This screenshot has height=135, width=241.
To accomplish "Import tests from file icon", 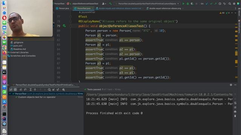I will coord(53,90).
